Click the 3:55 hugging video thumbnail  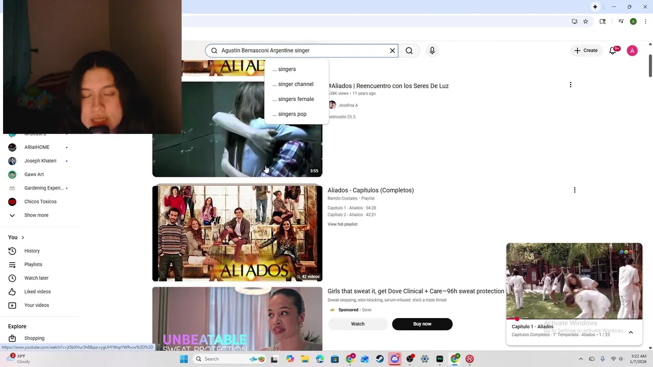pos(237,129)
